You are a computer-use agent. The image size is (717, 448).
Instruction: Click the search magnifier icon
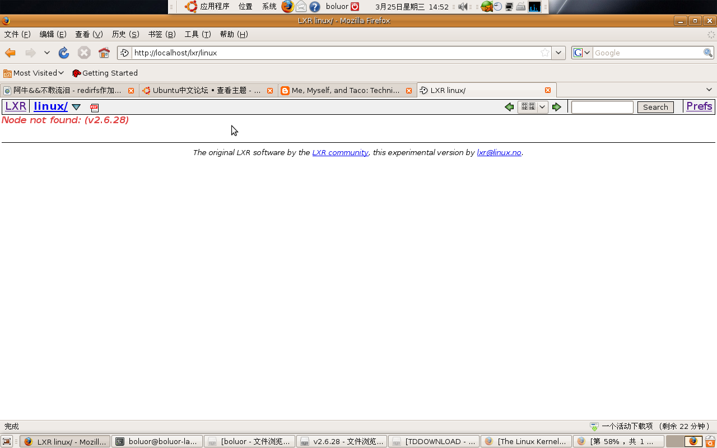point(708,53)
